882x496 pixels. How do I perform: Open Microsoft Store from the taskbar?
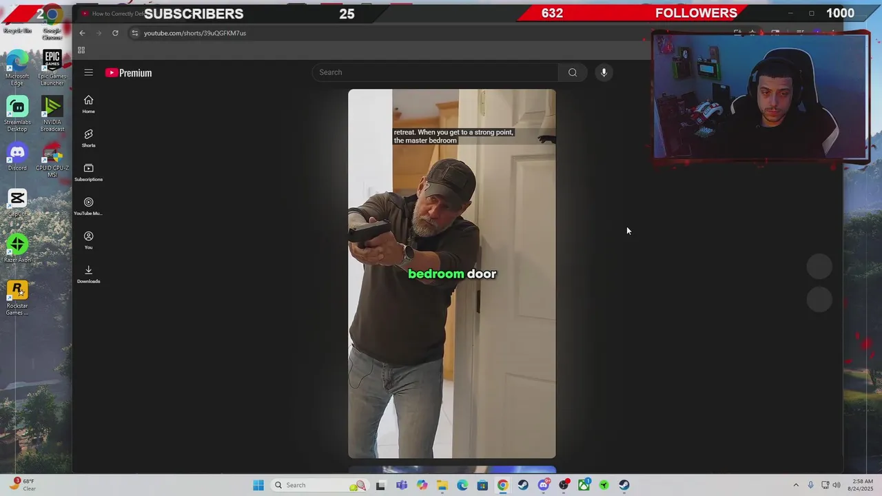point(482,485)
